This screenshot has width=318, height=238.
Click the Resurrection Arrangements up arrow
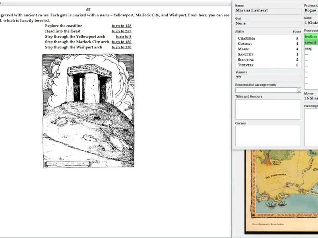(299, 89)
